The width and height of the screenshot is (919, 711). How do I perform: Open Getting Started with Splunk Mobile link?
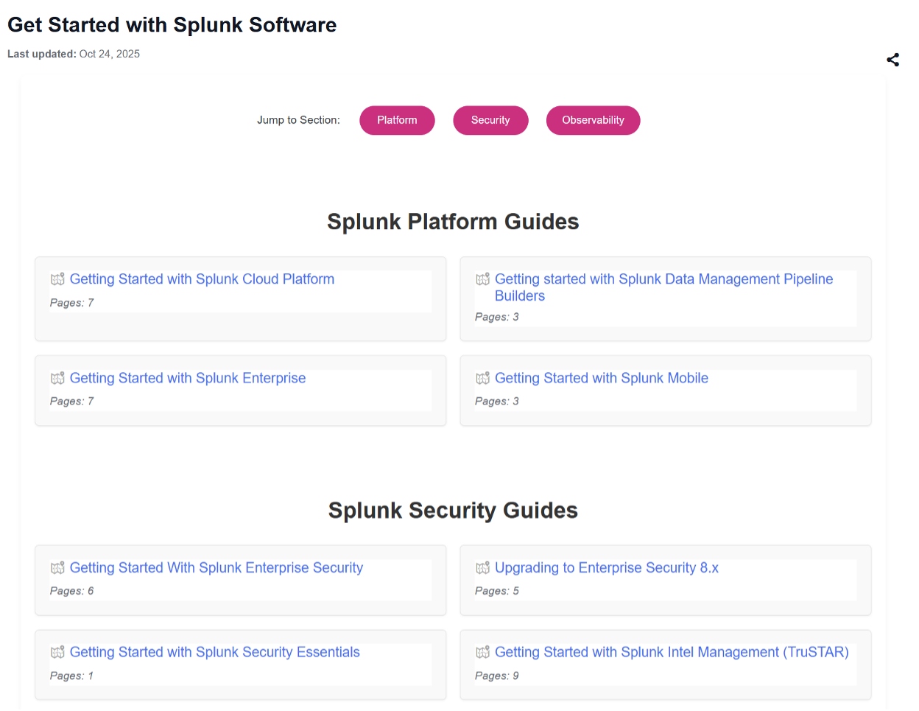(601, 378)
